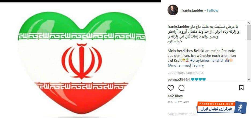251x118 pixels.
Task: View the 442 likes list
Action: point(175,96)
